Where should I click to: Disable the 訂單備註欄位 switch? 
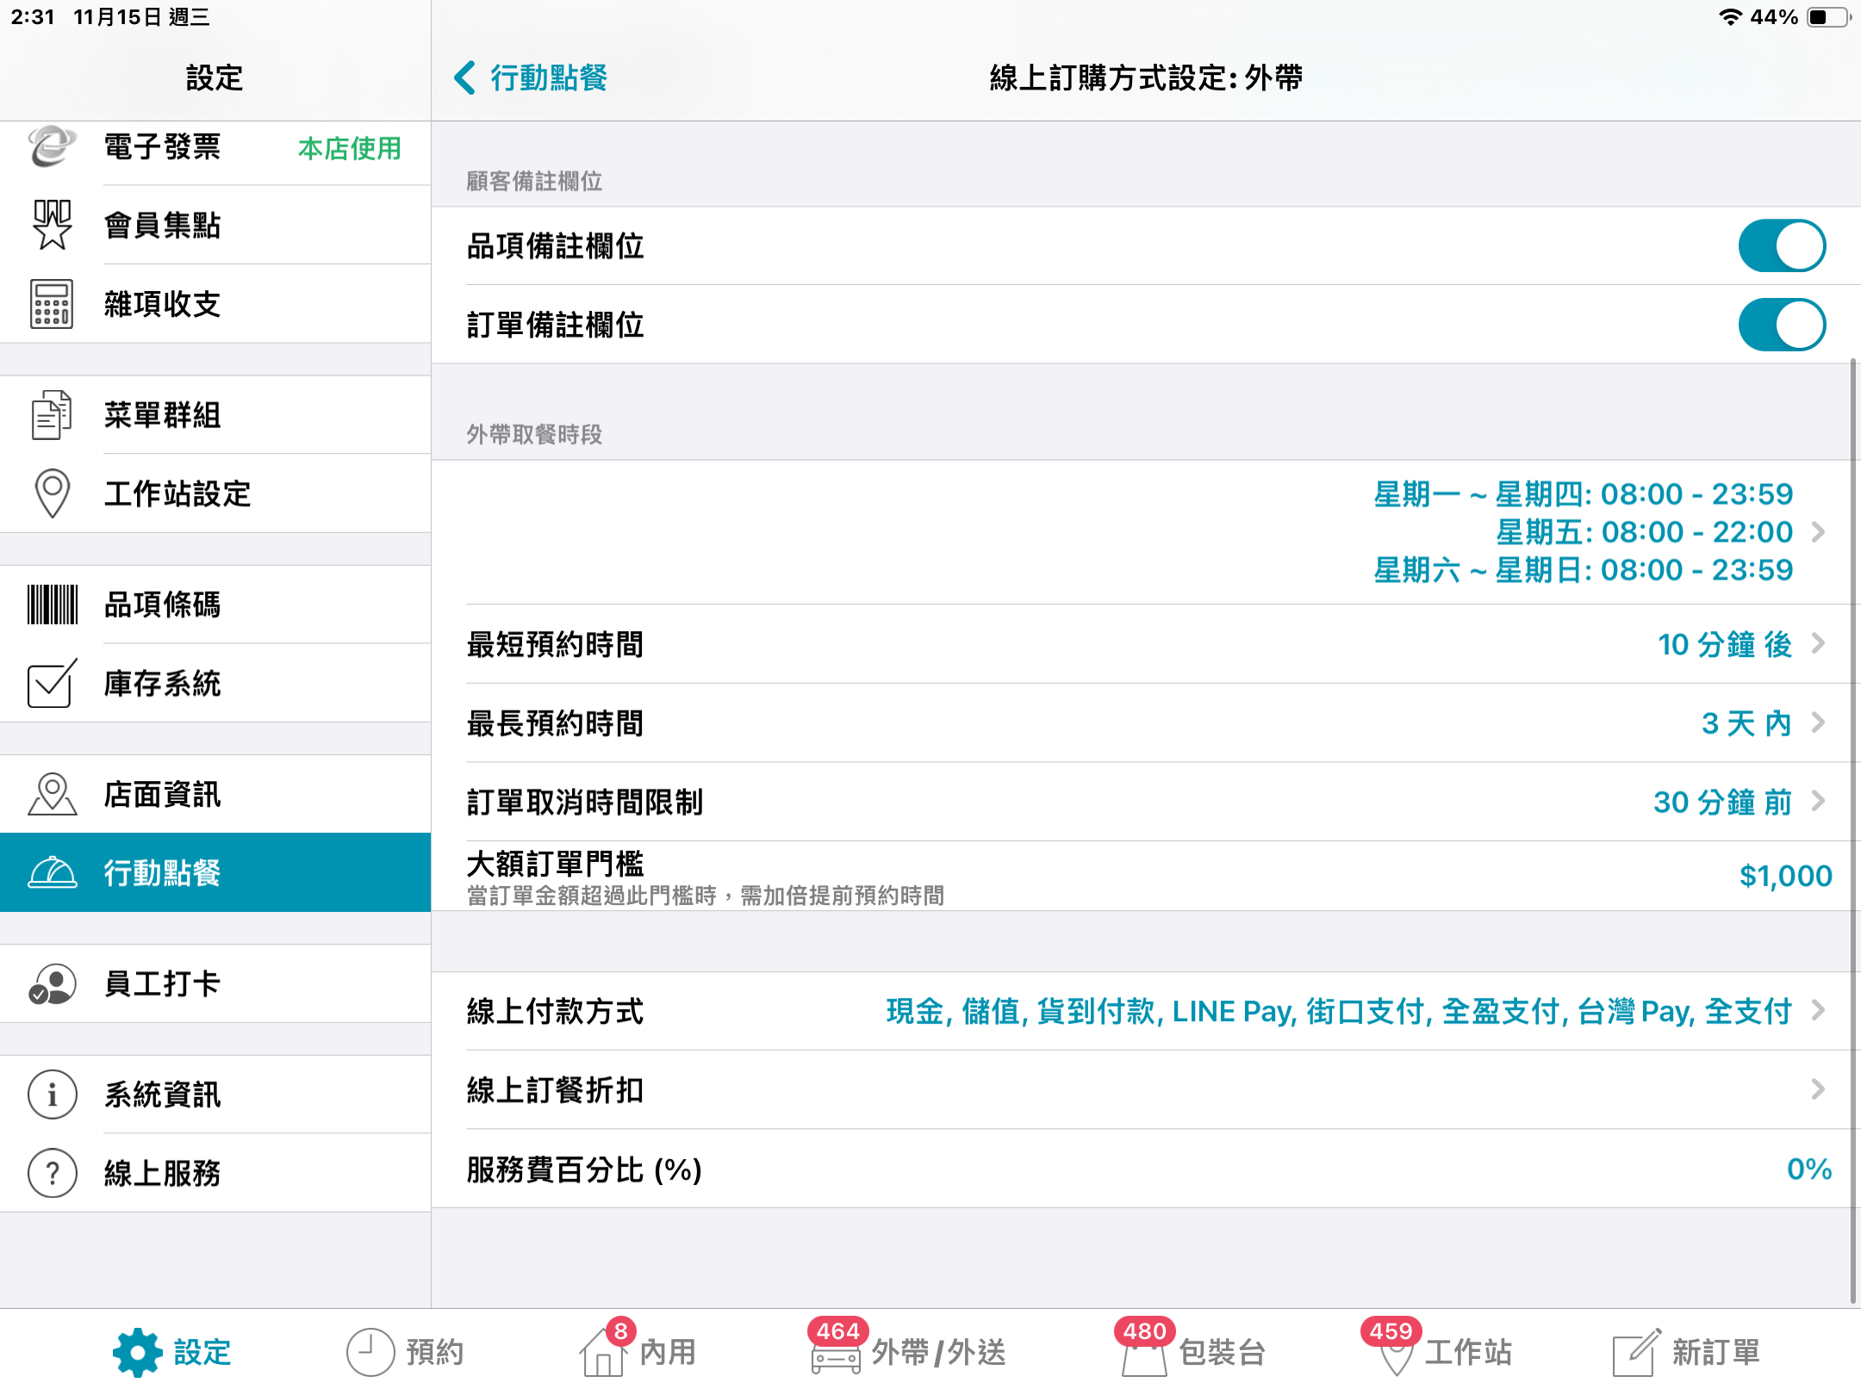click(1782, 325)
